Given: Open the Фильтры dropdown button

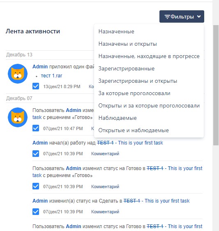Looking at the screenshot, I should click(x=182, y=16).
